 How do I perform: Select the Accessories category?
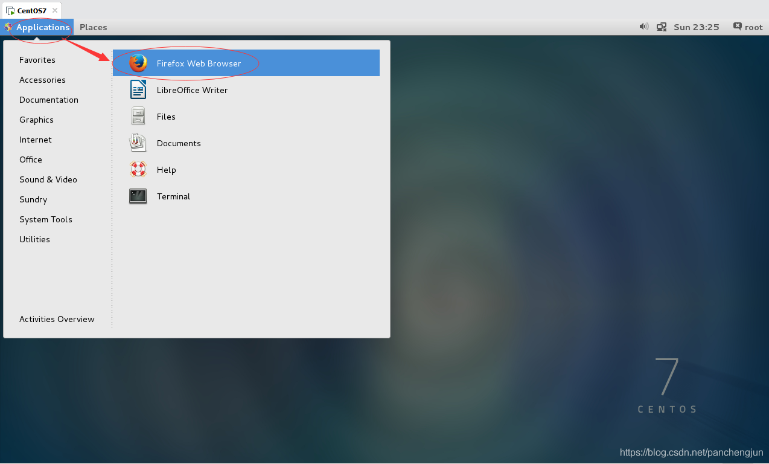tap(42, 80)
